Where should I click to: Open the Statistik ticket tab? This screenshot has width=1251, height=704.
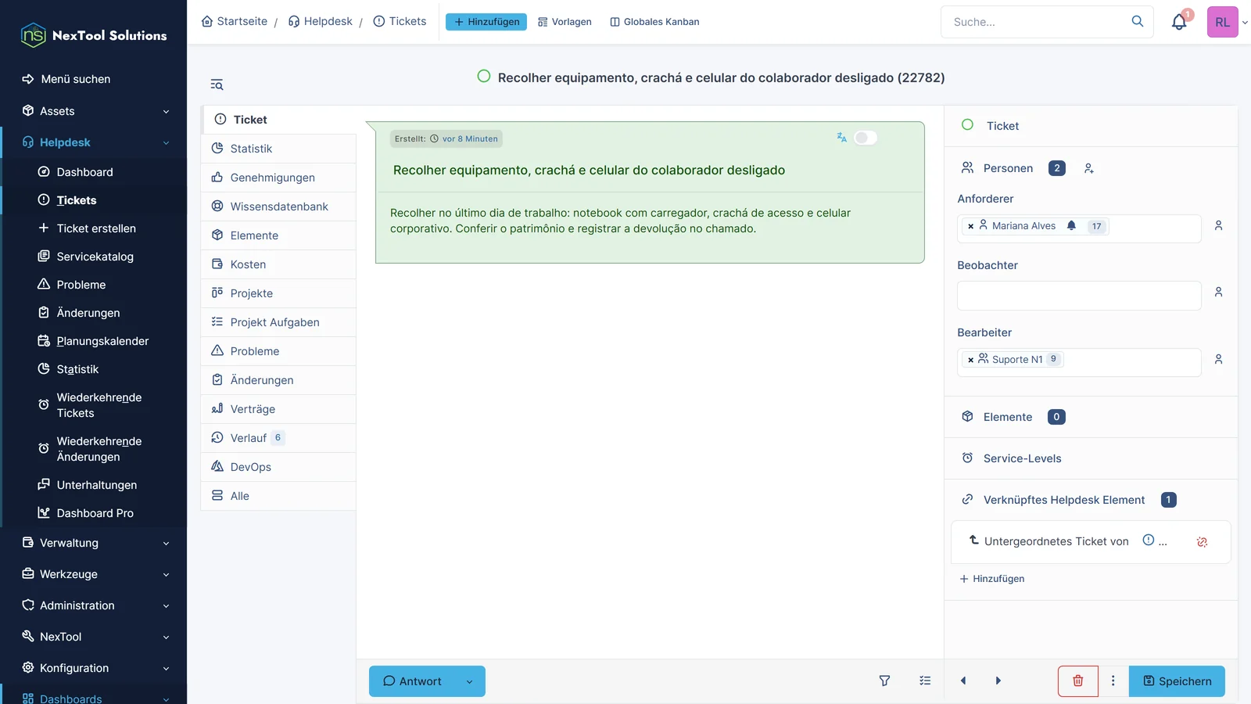click(278, 149)
